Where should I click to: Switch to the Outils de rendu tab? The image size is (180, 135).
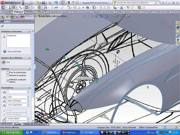coord(162,12)
